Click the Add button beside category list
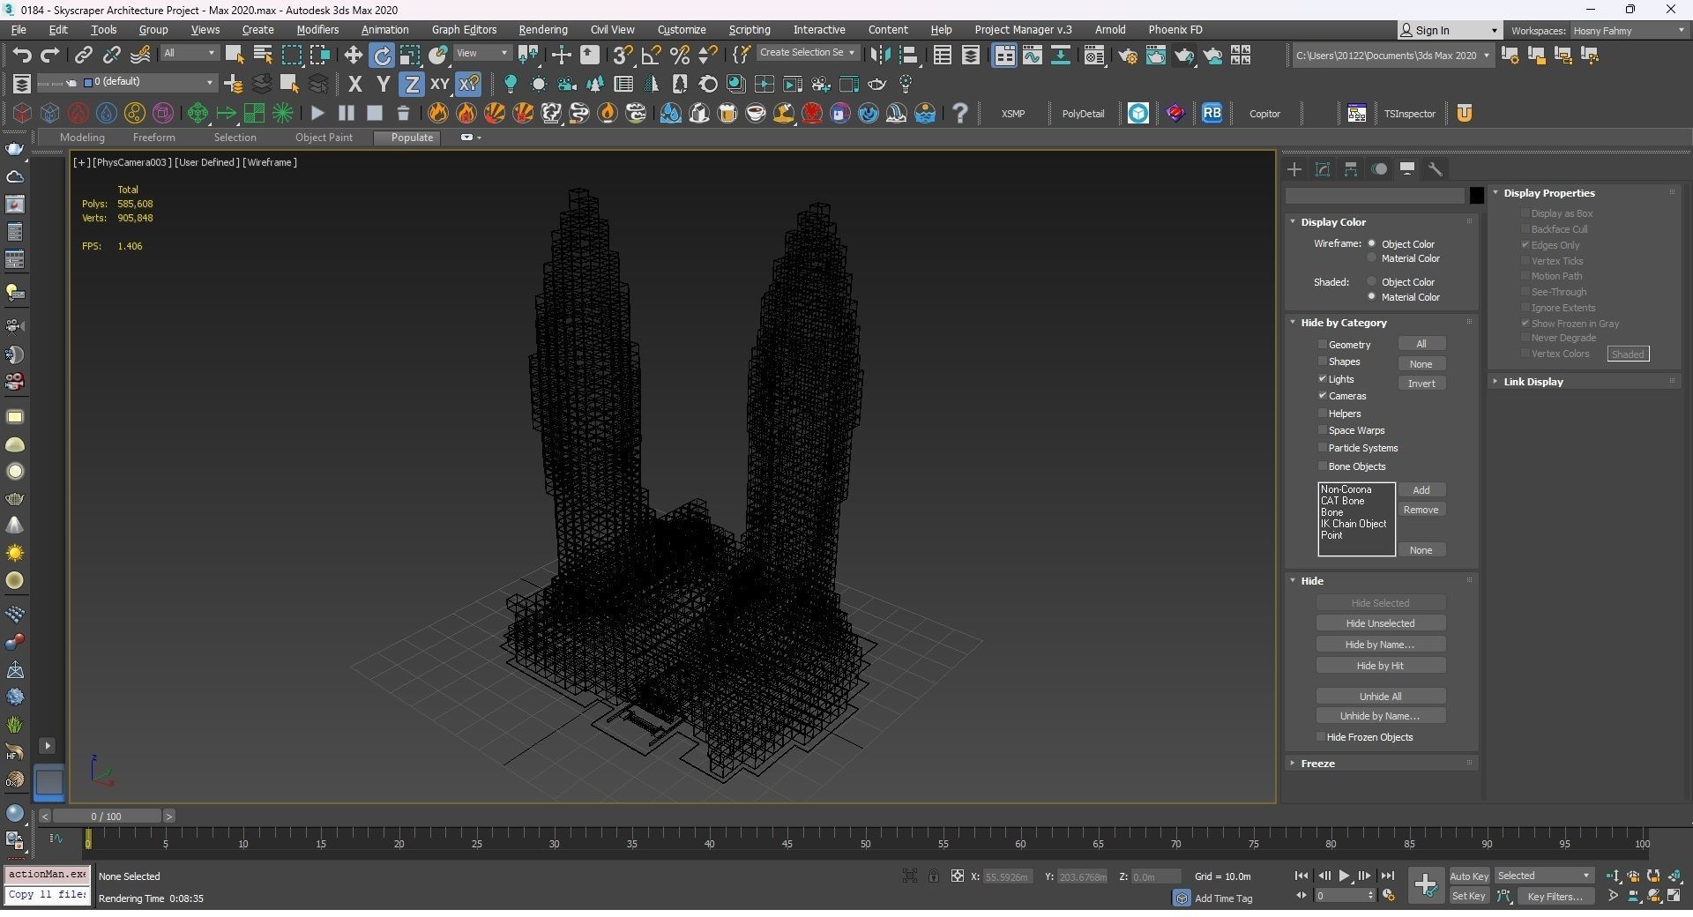This screenshot has width=1693, height=917. click(x=1421, y=490)
